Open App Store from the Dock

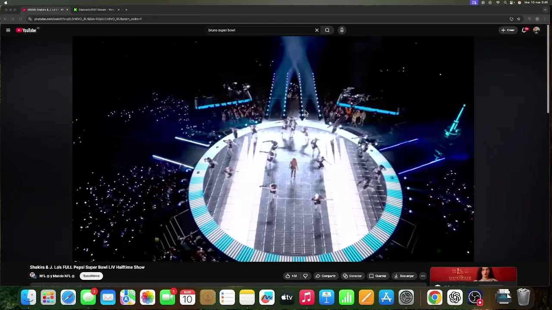(x=386, y=298)
